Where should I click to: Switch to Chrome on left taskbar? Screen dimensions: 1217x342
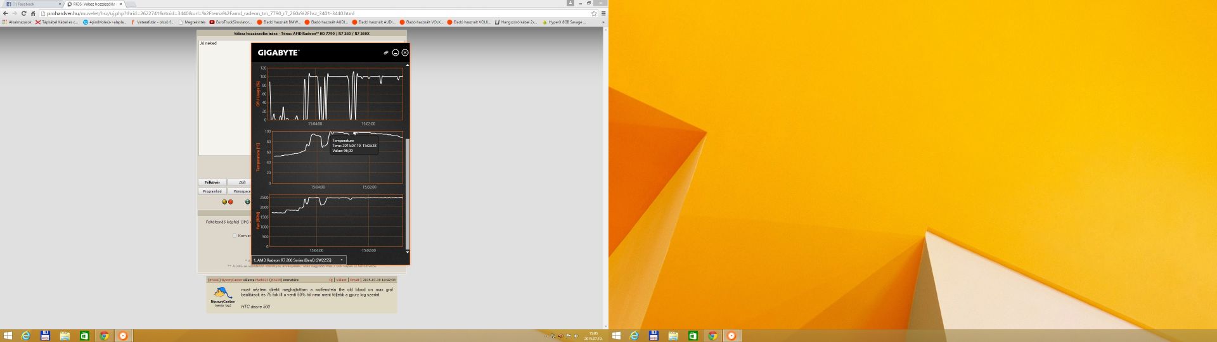(x=104, y=336)
